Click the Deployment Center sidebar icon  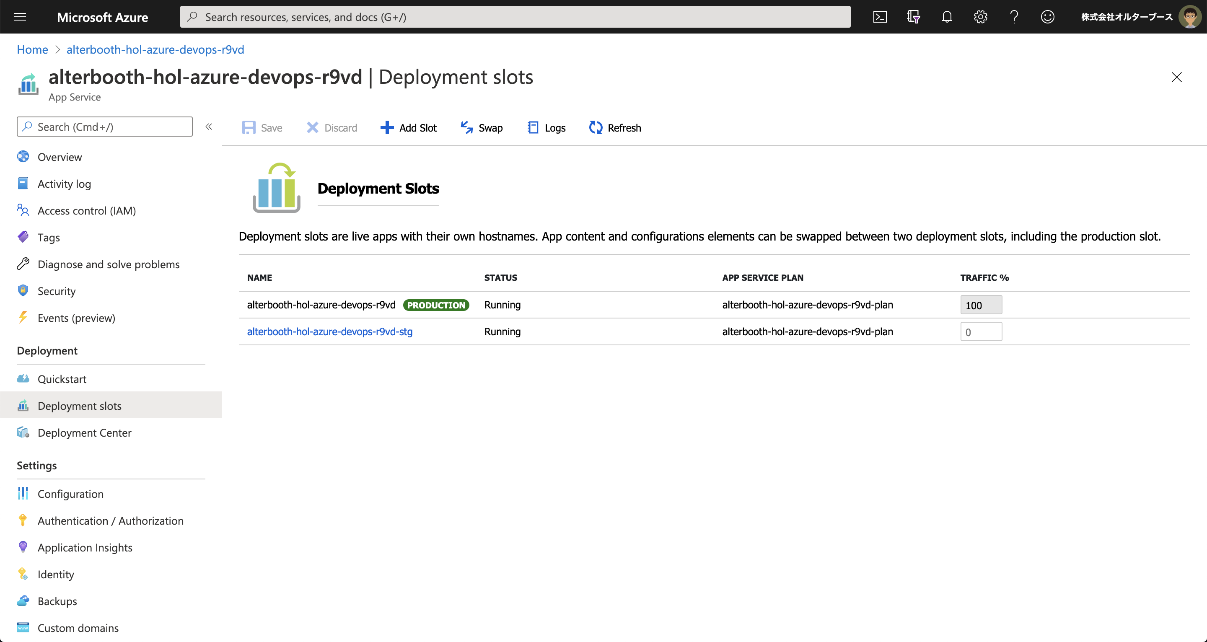[x=22, y=432]
